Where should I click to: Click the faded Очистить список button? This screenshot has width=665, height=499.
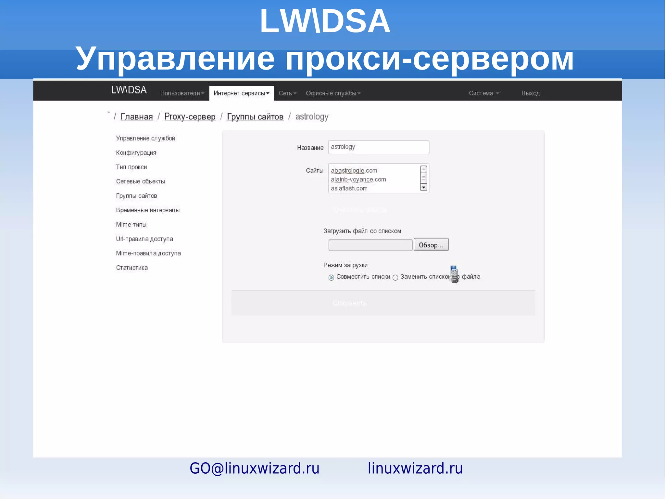point(360,210)
